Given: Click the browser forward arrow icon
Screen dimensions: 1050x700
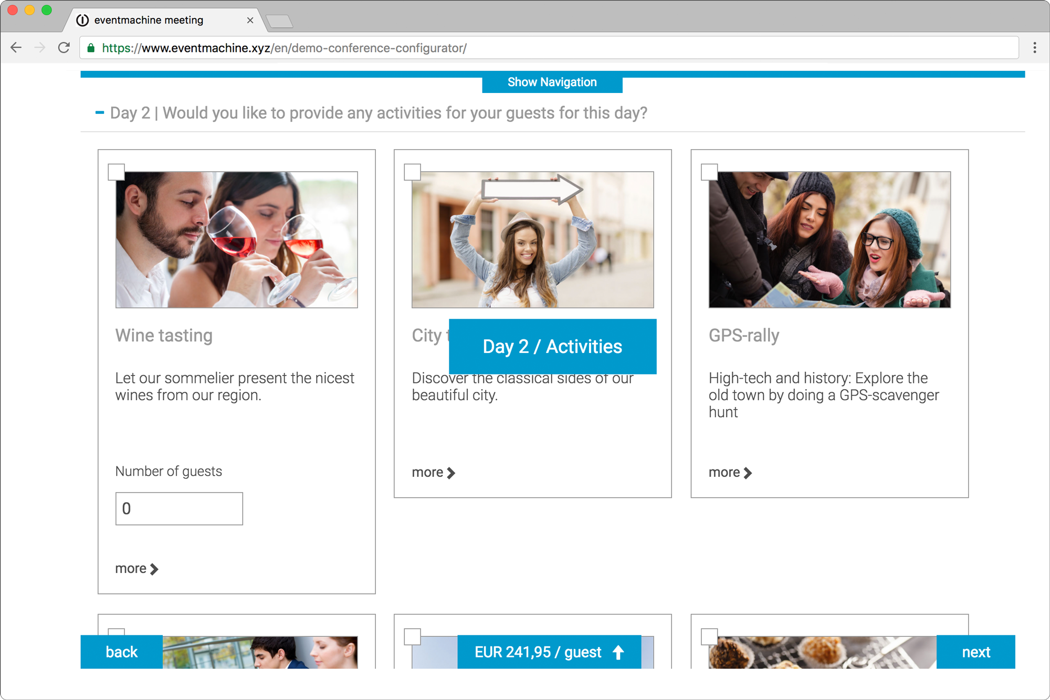Looking at the screenshot, I should 40,48.
